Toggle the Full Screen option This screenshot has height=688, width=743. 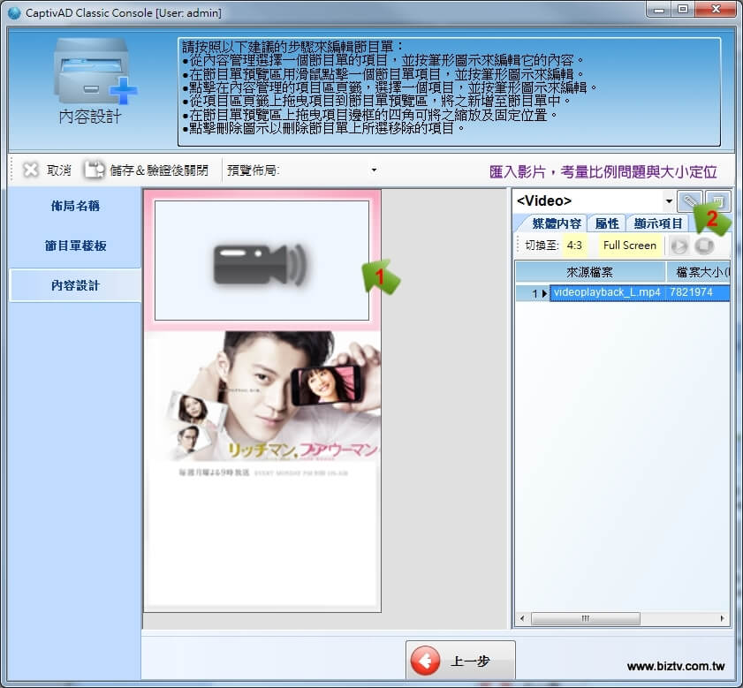pos(629,246)
